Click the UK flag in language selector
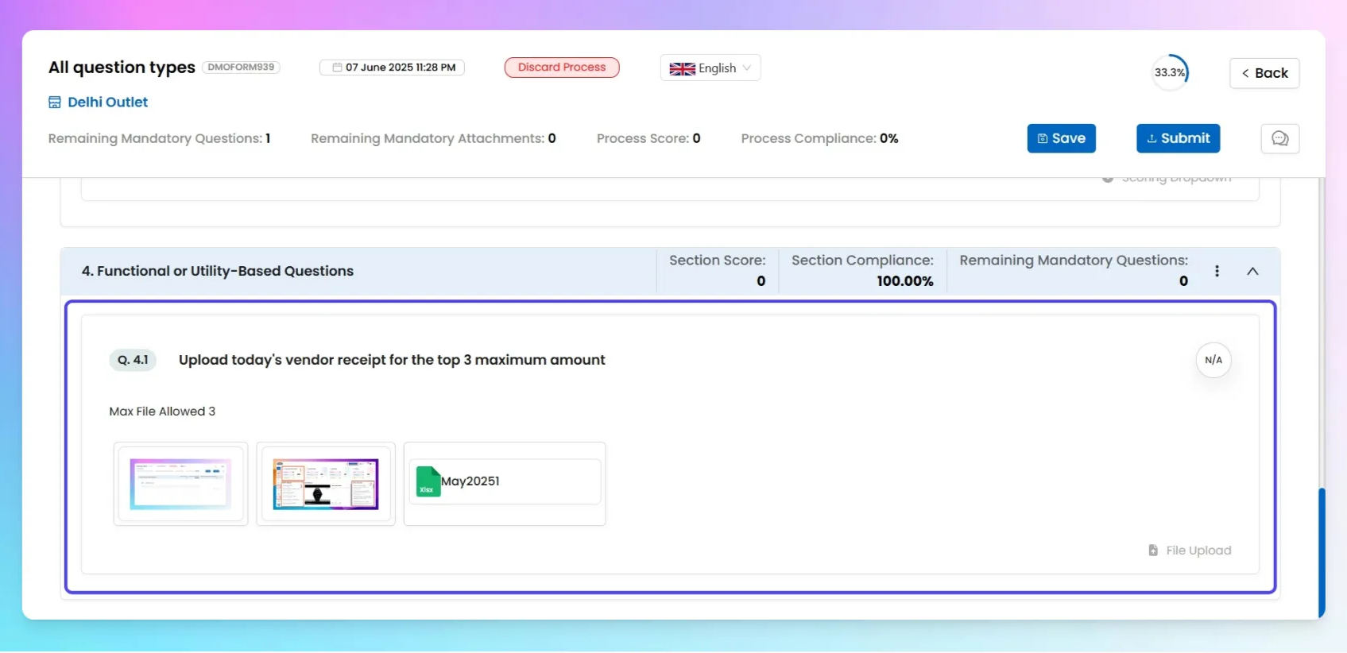1347x653 pixels. [682, 68]
